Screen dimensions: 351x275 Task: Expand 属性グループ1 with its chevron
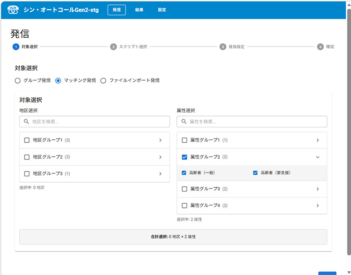point(318,140)
